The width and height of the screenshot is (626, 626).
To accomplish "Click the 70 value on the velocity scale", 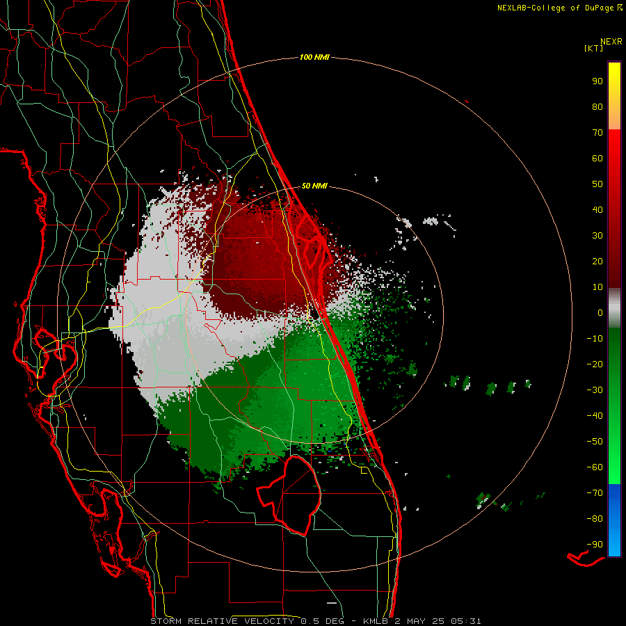I will 597,133.
